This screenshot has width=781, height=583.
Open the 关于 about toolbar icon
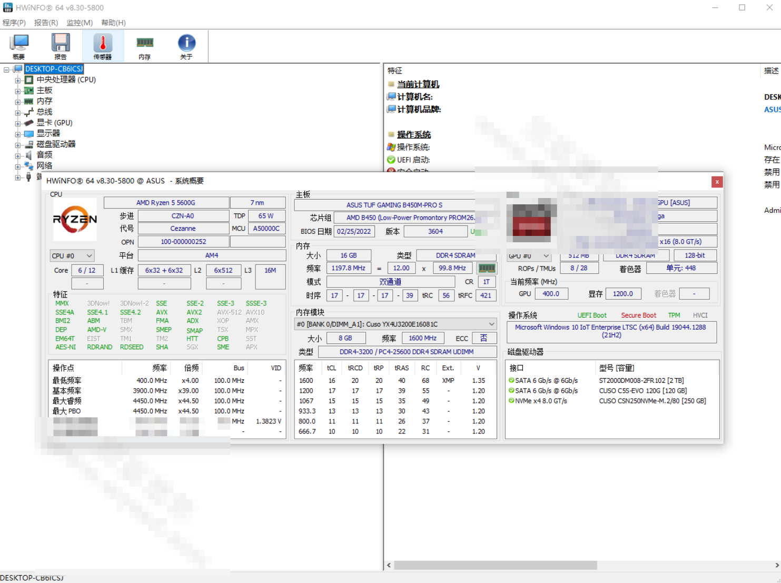point(186,46)
